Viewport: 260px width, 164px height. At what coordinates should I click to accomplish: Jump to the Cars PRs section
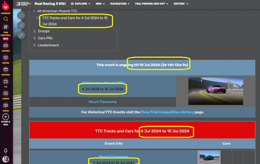pyautogui.click(x=45, y=38)
